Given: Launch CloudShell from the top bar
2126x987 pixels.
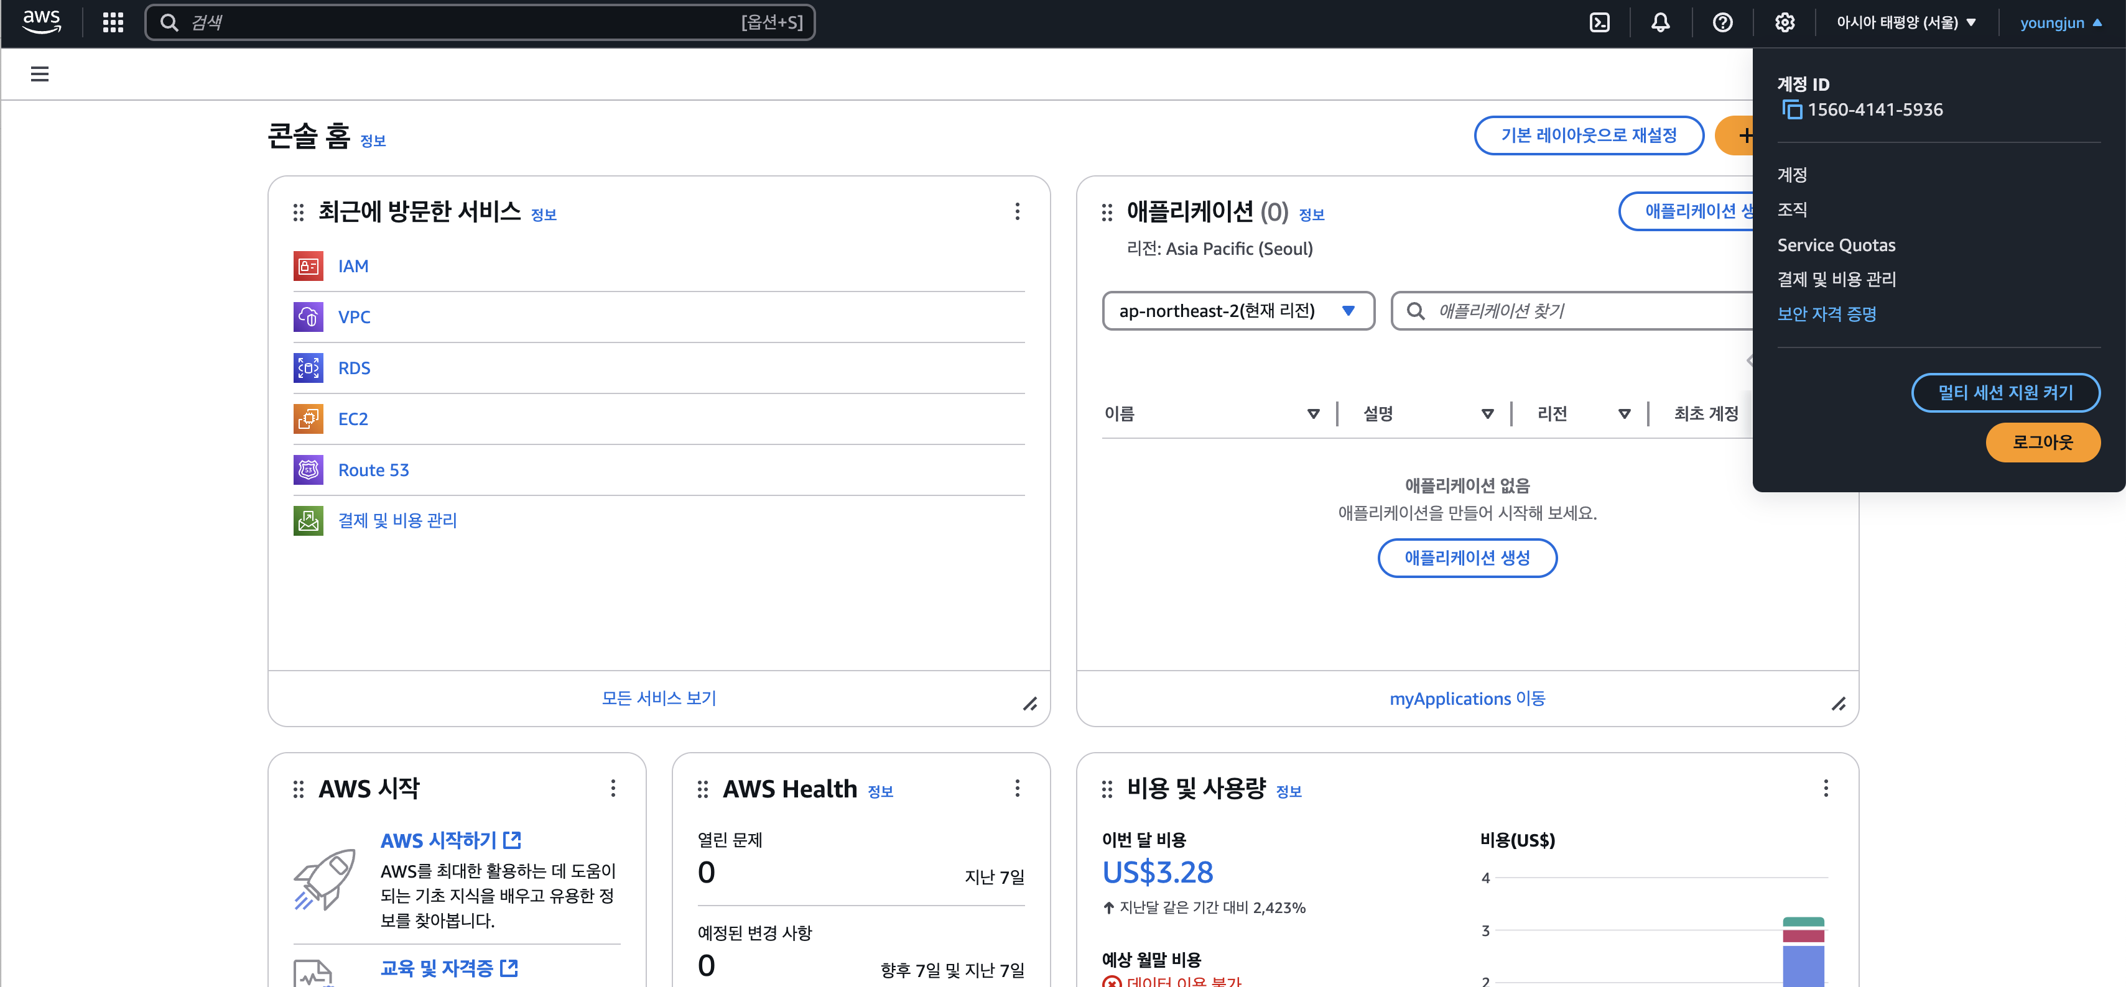Looking at the screenshot, I should 1599,22.
